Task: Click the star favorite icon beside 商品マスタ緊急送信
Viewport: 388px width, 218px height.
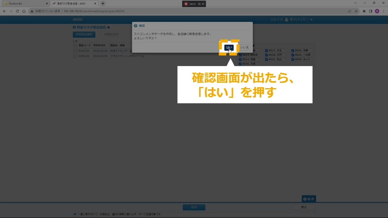Action: click(x=109, y=28)
